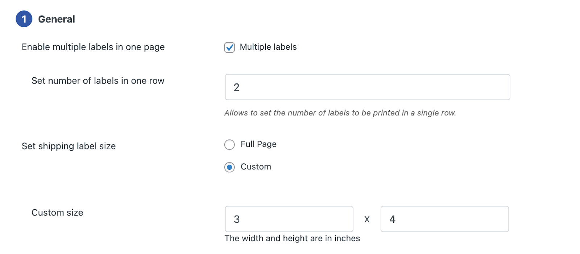Click the "Full Page" option label text
This screenshot has height=254, width=580.
(x=258, y=144)
